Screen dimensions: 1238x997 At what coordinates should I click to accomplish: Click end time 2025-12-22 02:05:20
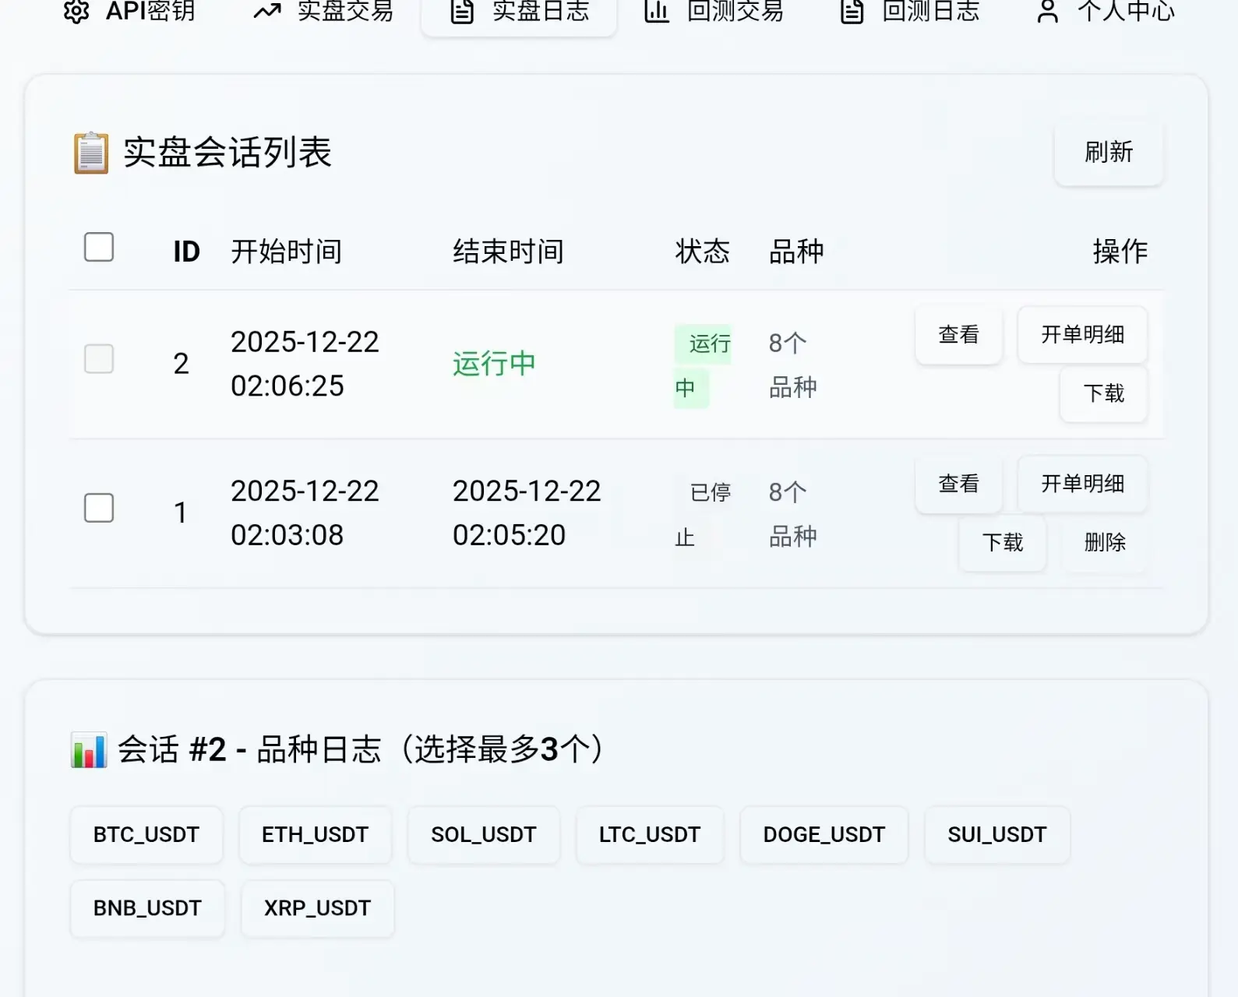(527, 513)
